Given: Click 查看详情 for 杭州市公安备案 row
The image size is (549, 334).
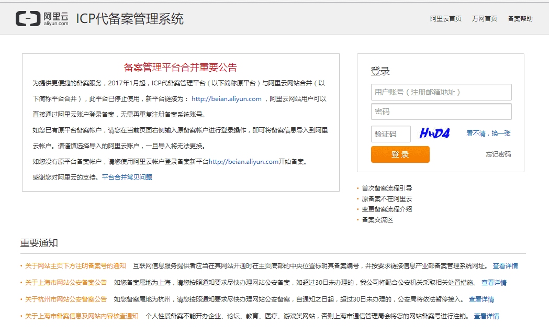Looking at the screenshot, I should [x=481, y=299].
